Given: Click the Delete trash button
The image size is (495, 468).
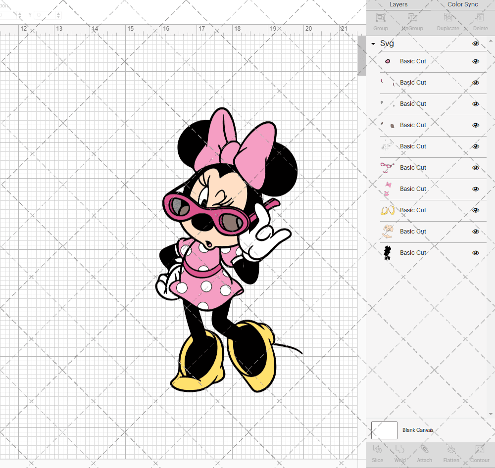Looking at the screenshot, I should click(x=480, y=21).
